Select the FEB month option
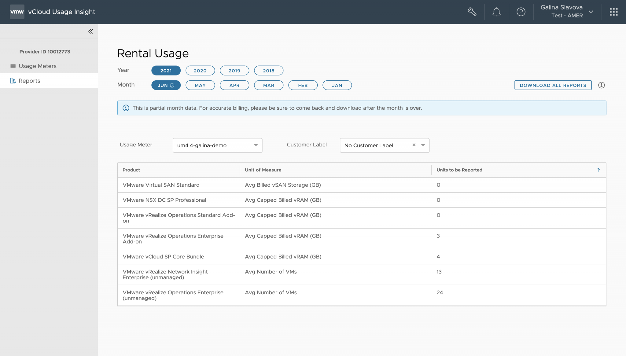 303,85
